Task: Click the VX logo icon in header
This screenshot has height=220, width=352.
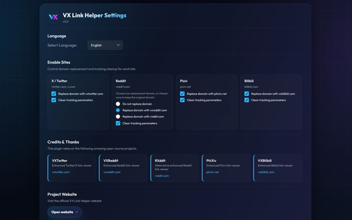Action: point(53,17)
